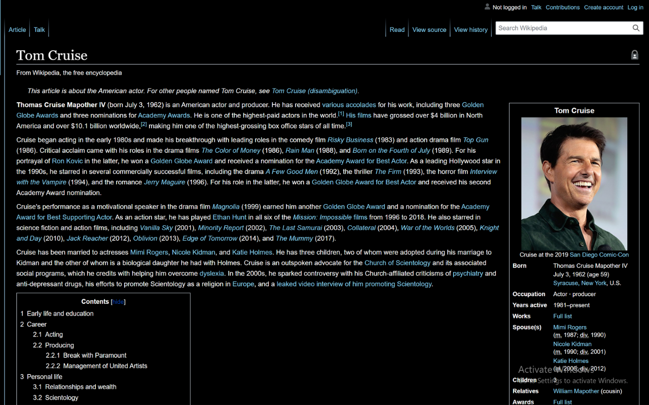Viewport: 649px width, 405px height.
Task: Click citation reference [3]
Action: (349, 124)
